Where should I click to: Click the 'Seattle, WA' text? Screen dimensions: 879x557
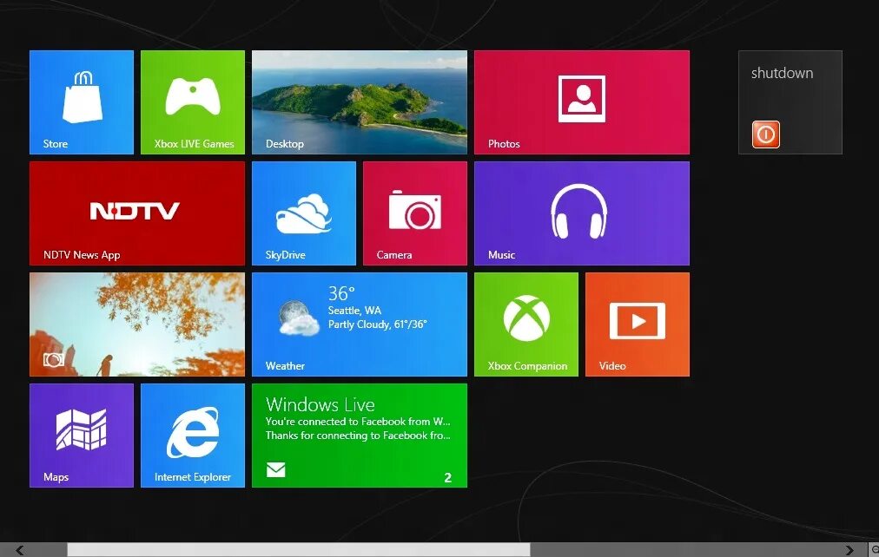coord(354,310)
